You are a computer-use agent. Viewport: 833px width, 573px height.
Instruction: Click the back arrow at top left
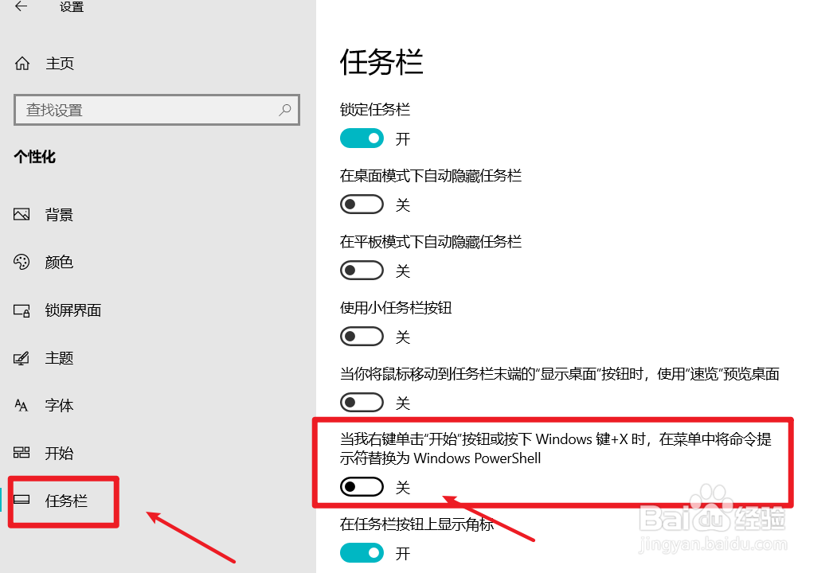[19, 6]
